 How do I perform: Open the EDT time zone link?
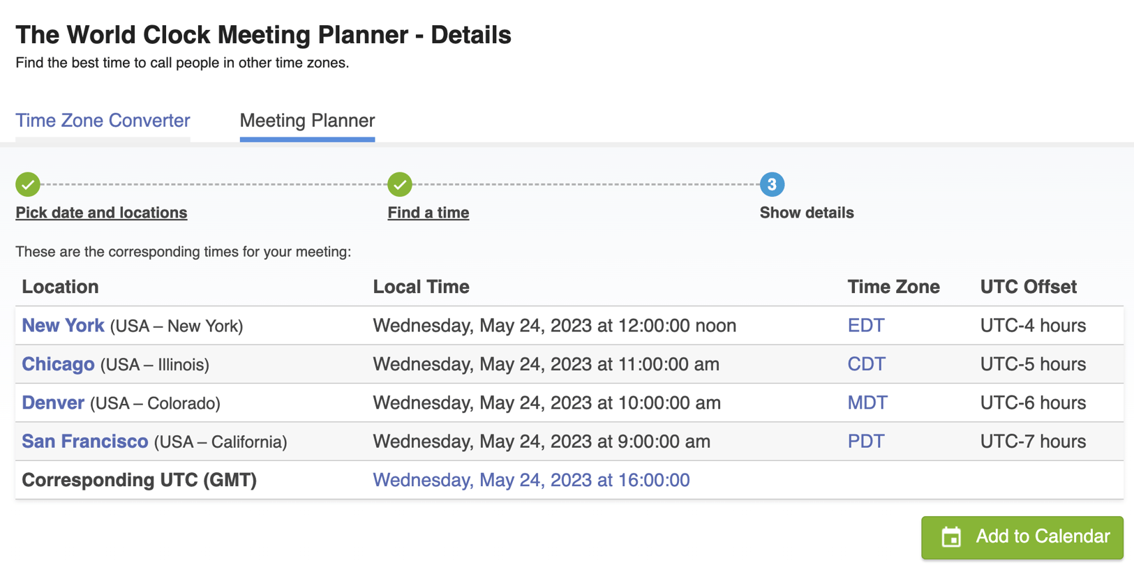[x=866, y=326]
